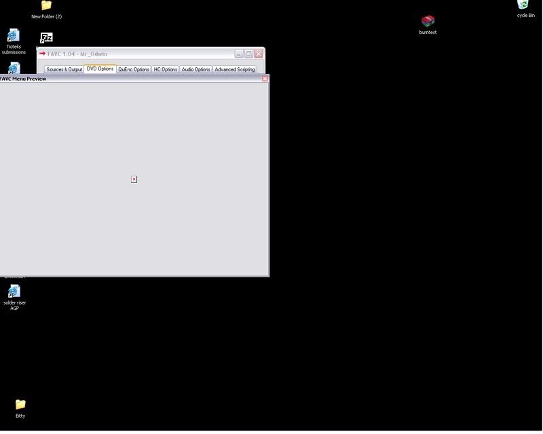The height and width of the screenshot is (434, 543).
Task: Go to the HC Options tab
Action: 165,69
